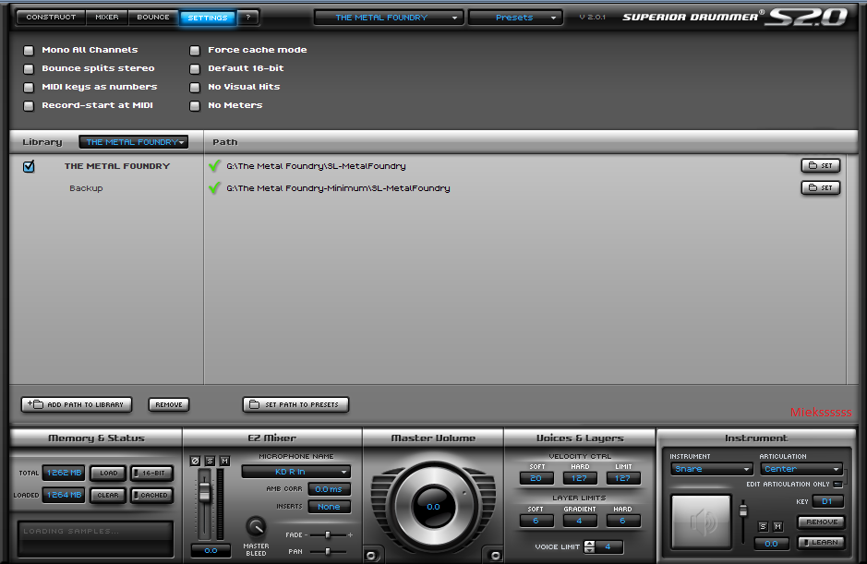This screenshot has height=564, width=867.
Task: Click the CLEAR button in Memory & Status
Action: tap(108, 495)
